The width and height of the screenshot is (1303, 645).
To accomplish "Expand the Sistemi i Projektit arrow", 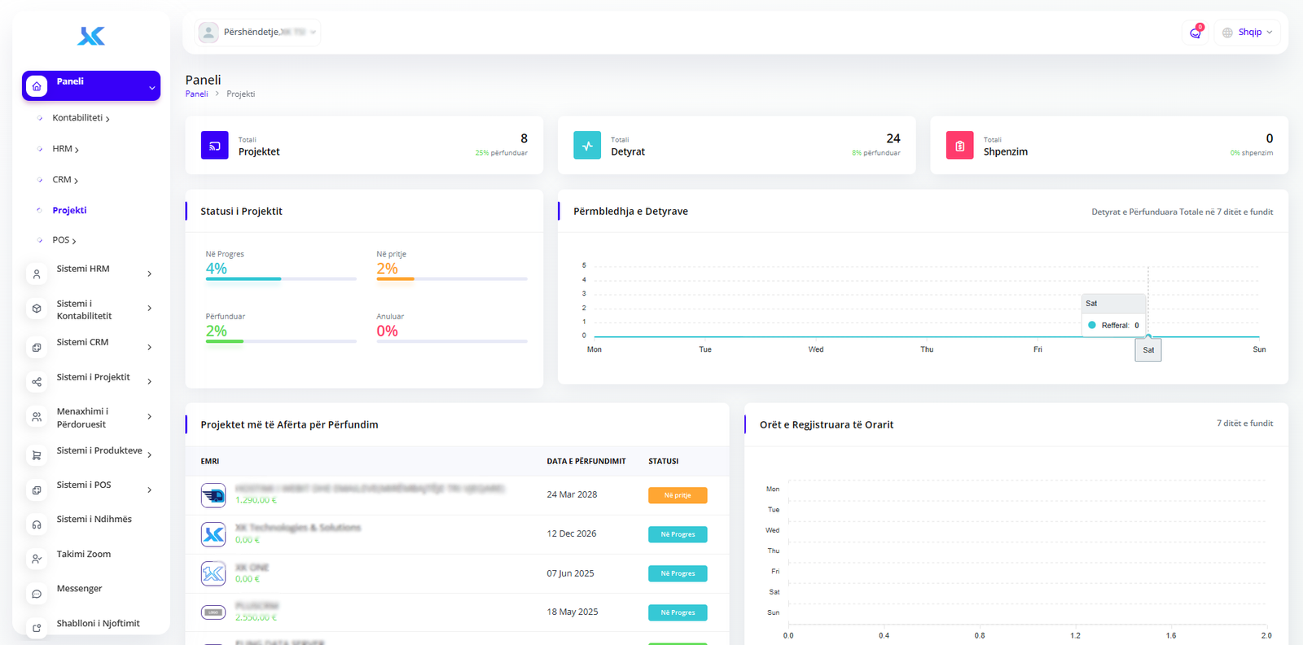I will point(149,381).
